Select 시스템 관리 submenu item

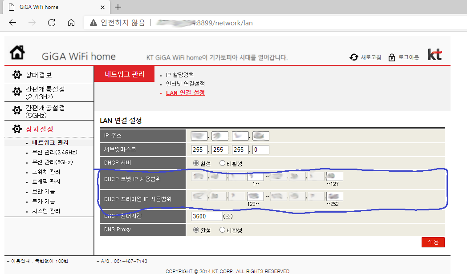coord(46,211)
